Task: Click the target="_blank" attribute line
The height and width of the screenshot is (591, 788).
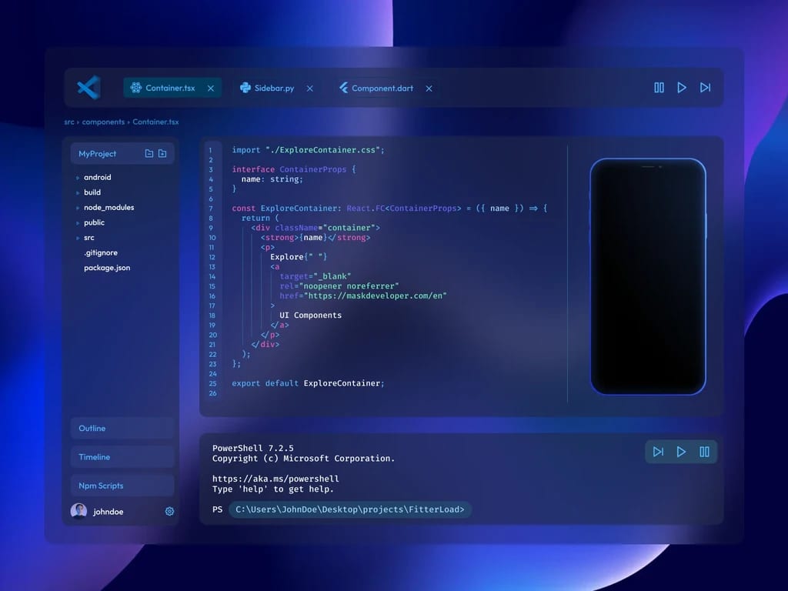Action: 315,276
